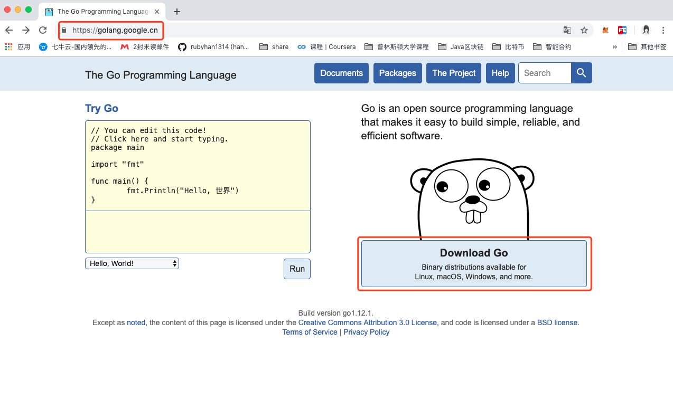Open the Documents menu item
673x408 pixels.
click(x=341, y=73)
